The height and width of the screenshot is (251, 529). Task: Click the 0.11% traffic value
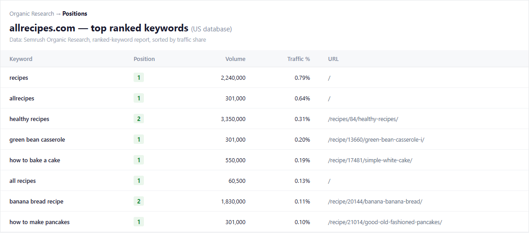coord(302,201)
